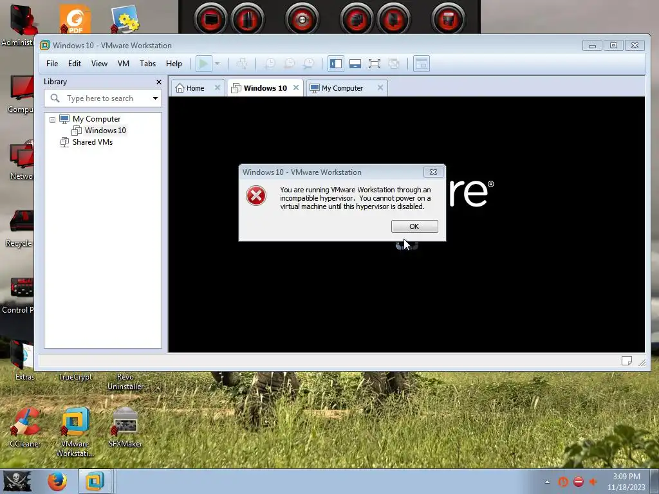The height and width of the screenshot is (494, 659).
Task: Open the PDF application desktop icon
Action: (x=75, y=19)
